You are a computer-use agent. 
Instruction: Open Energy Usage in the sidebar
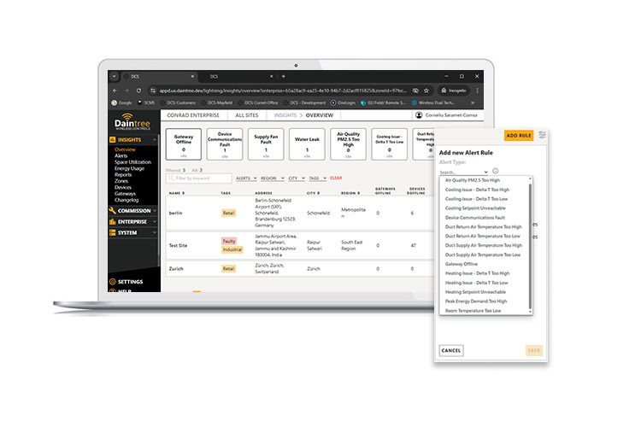click(x=130, y=169)
